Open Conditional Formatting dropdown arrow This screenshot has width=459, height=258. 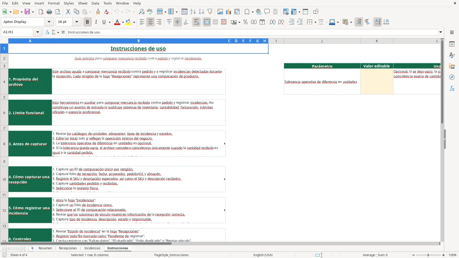pos(351,22)
